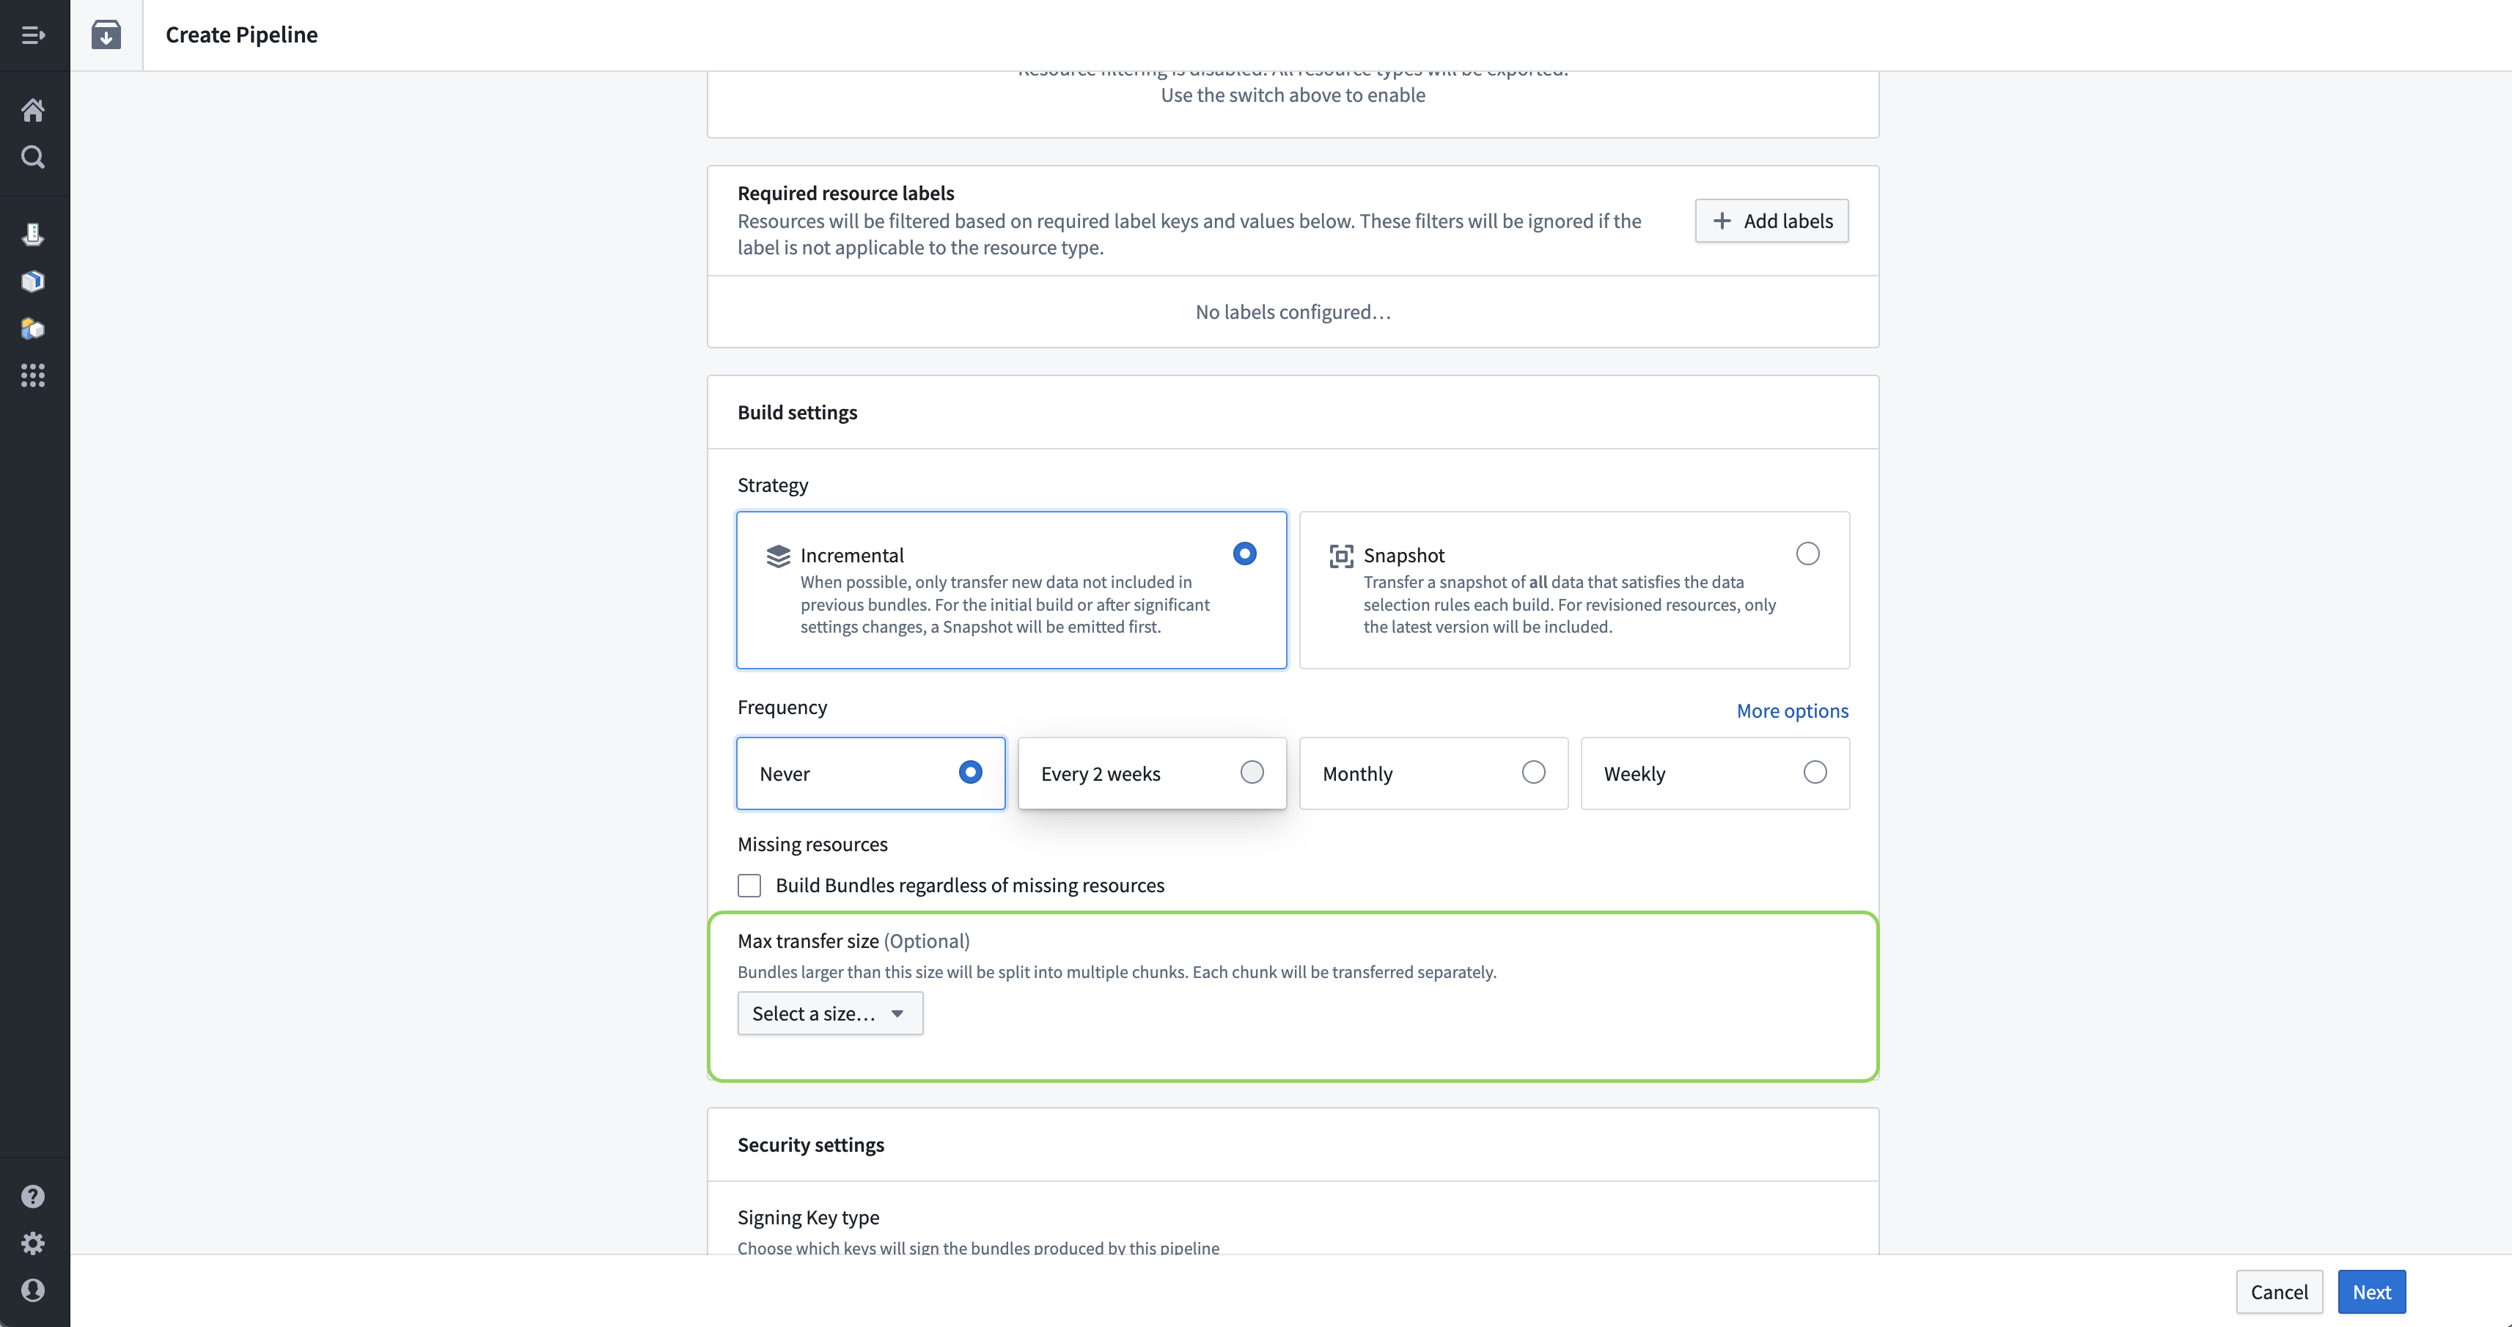Enable Build Bundles regardless of missing resources
The height and width of the screenshot is (1327, 2512).
749,886
